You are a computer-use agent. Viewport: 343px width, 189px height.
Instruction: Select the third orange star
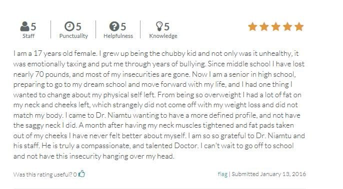point(275,26)
